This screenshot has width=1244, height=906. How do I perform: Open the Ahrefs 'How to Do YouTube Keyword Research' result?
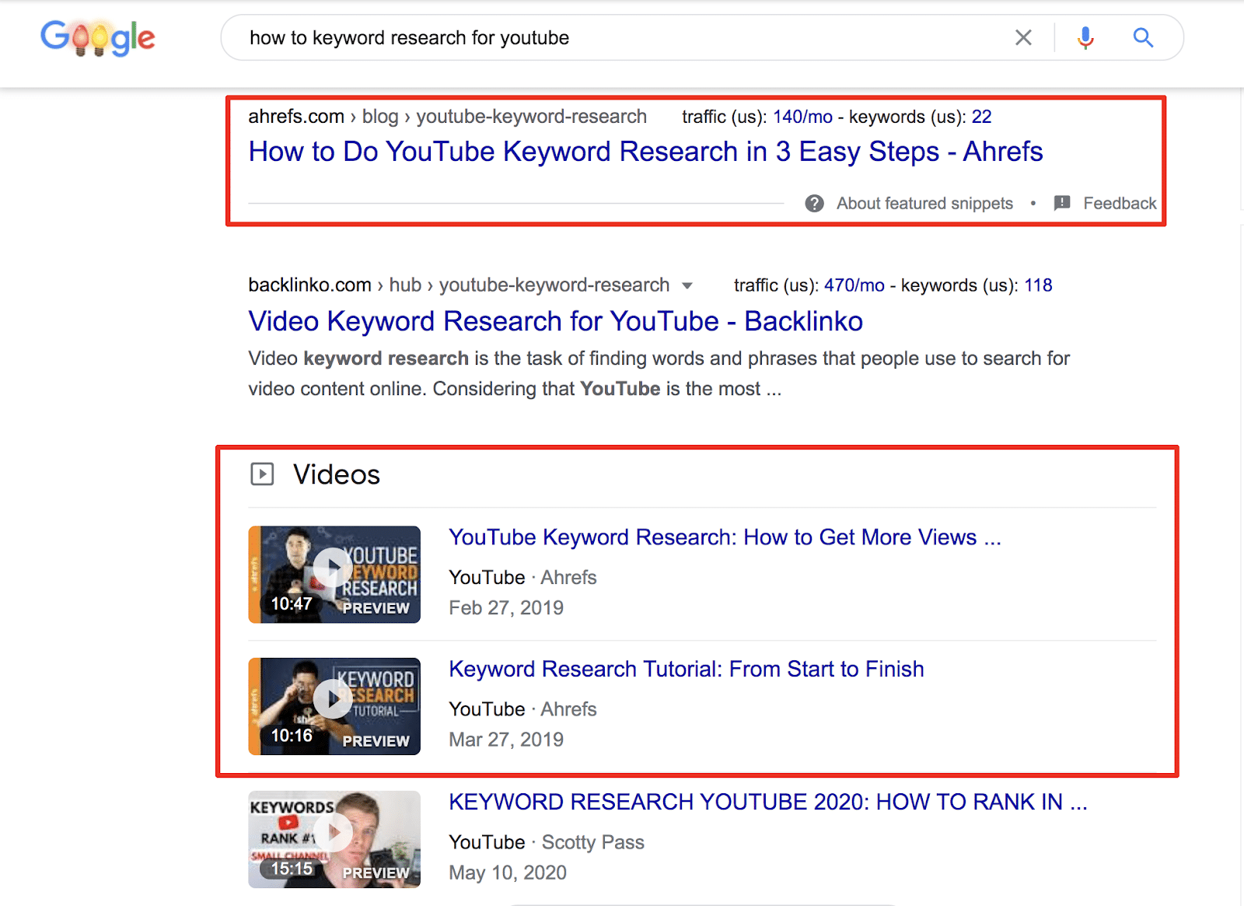pos(645,152)
